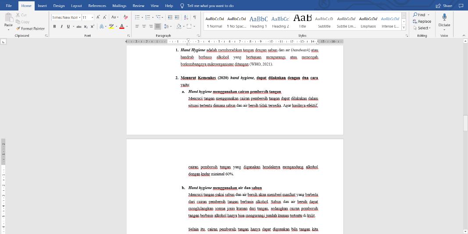Expand the Styles gallery

click(404, 28)
